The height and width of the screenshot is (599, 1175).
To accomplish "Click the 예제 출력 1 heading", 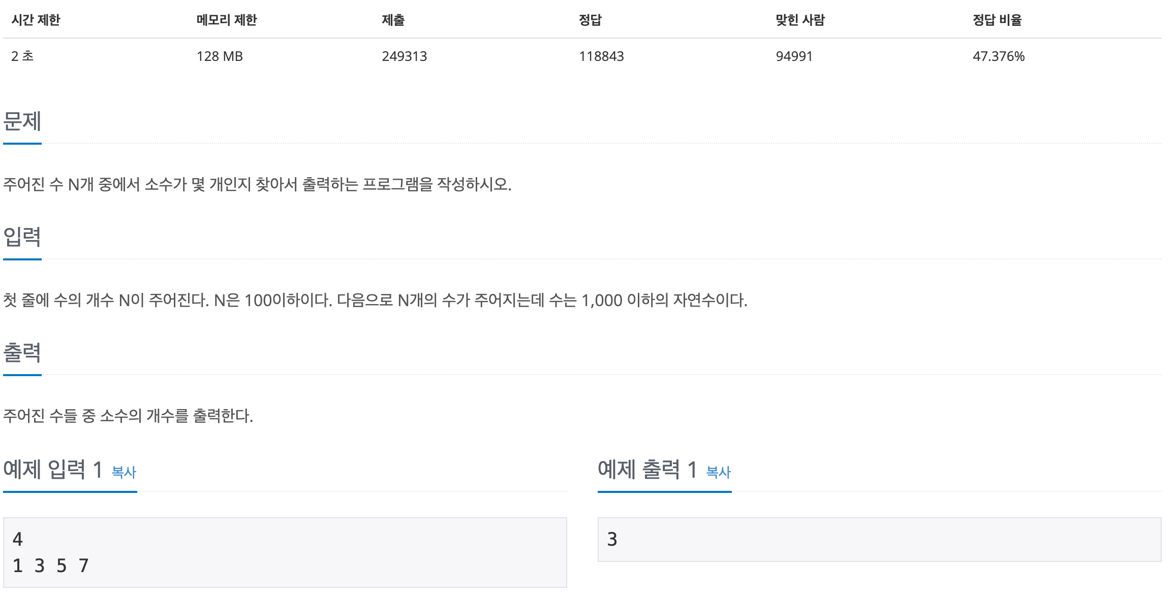I will (648, 470).
